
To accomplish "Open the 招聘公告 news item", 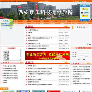I will click(30, 33).
